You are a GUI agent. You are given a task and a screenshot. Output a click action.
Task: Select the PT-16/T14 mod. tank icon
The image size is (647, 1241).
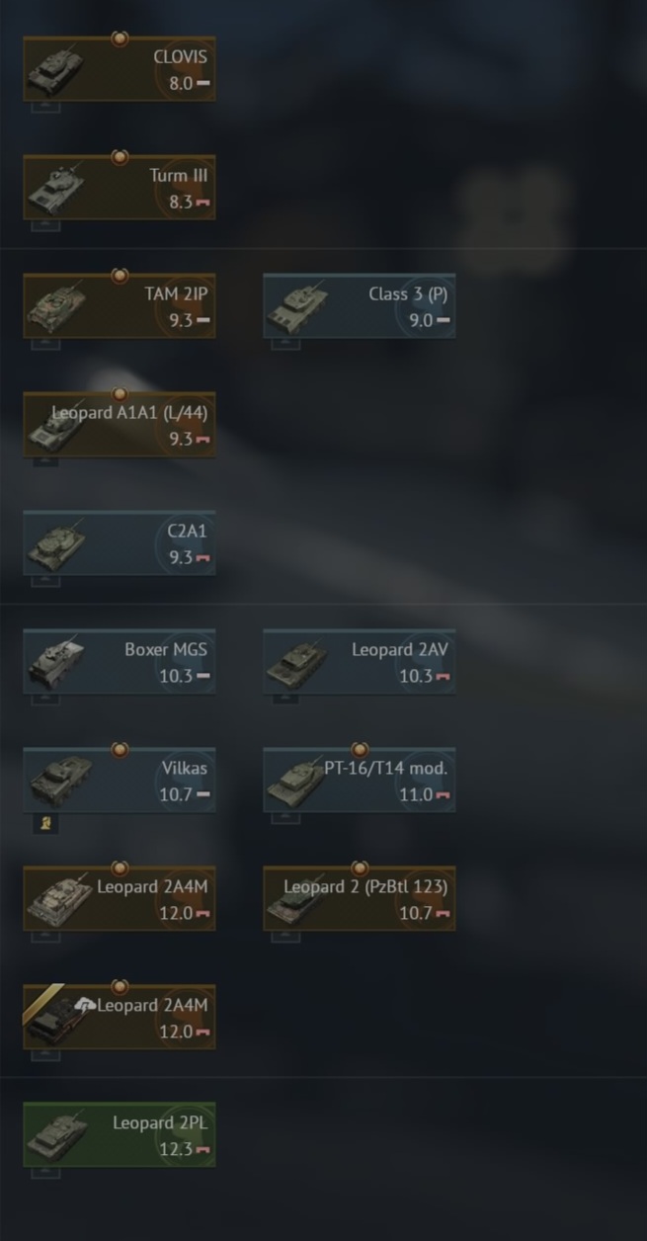click(x=295, y=782)
